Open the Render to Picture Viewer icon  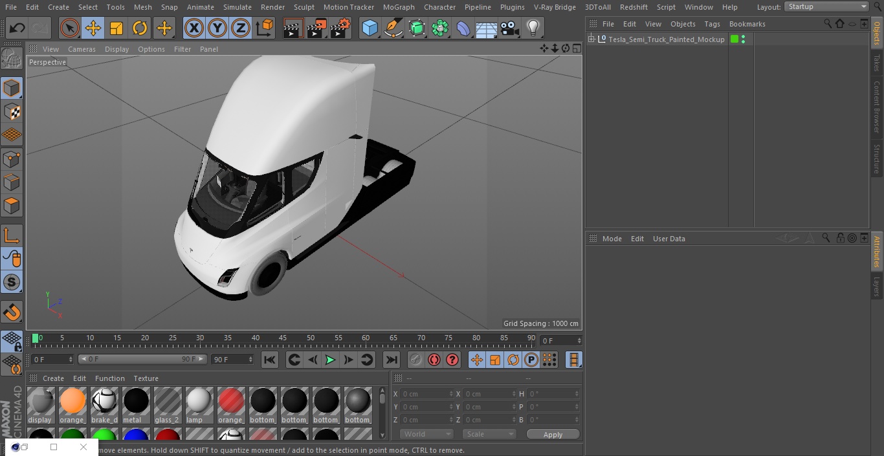click(316, 28)
